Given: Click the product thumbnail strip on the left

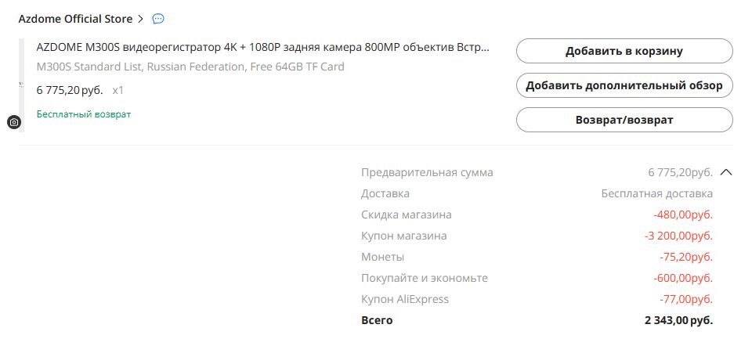Looking at the screenshot, I should click(21, 85).
